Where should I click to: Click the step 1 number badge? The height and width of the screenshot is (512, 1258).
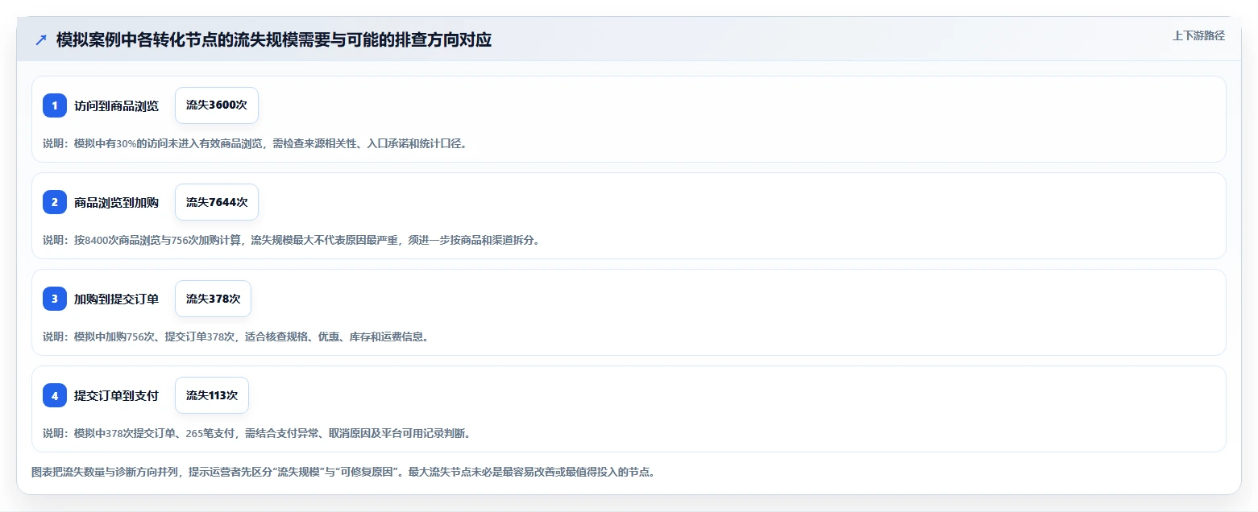point(55,105)
